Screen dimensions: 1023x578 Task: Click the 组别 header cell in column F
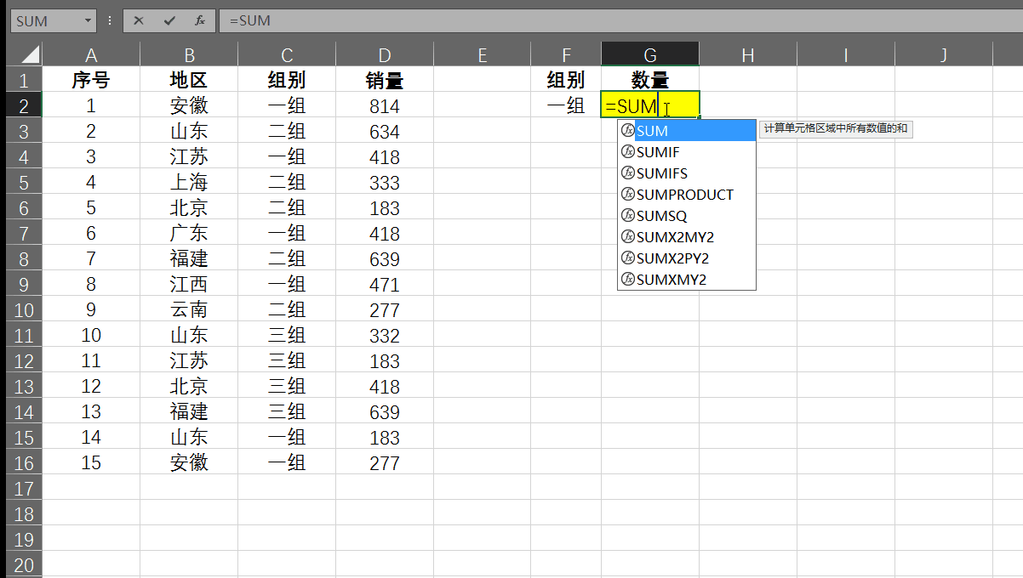566,81
